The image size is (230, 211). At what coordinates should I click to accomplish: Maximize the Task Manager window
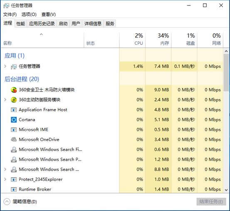click(x=205, y=5)
